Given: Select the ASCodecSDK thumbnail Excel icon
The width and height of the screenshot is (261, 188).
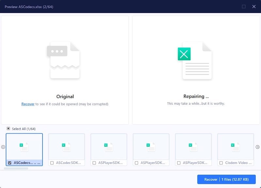Looking at the screenshot, I should pos(67,147).
